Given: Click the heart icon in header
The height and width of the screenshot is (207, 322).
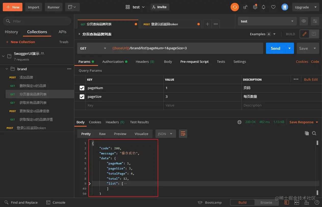Looking at the screenshot, I should point(273,7).
